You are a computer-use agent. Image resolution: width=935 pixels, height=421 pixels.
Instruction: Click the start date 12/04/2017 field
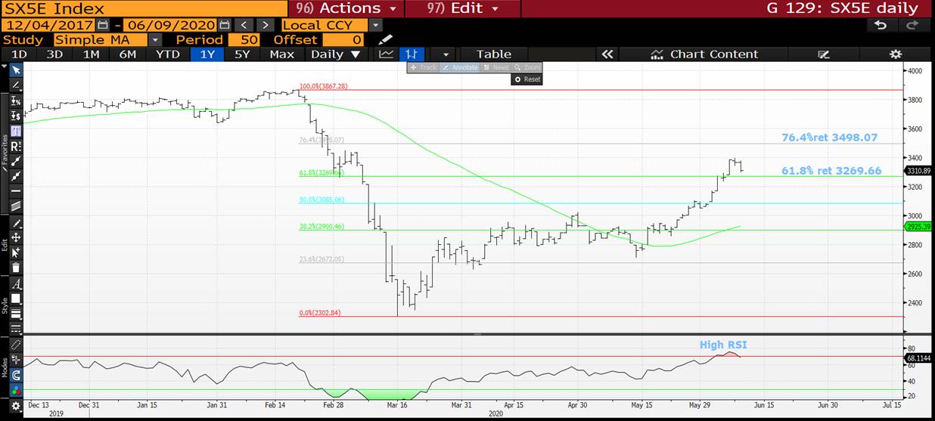pos(49,25)
